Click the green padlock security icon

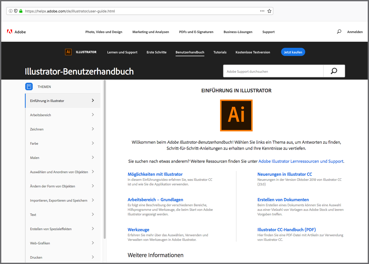point(21,11)
